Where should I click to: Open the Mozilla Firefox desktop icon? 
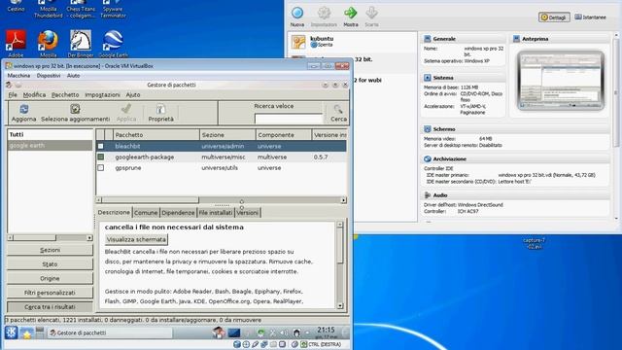pos(48,41)
